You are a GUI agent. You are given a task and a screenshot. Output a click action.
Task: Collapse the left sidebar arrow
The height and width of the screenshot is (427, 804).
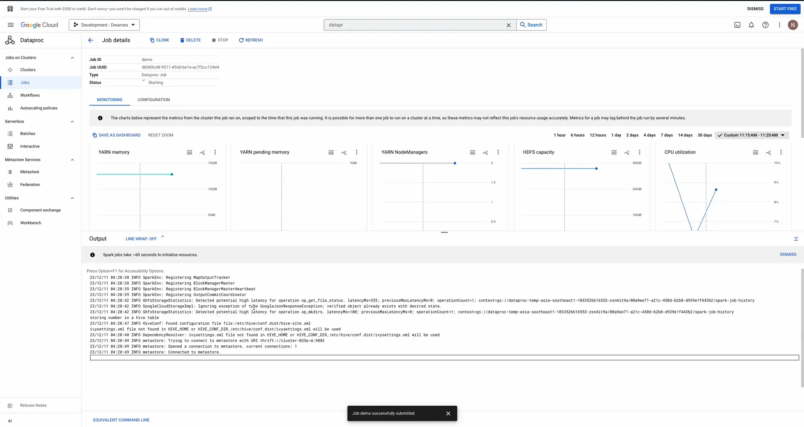(10, 421)
